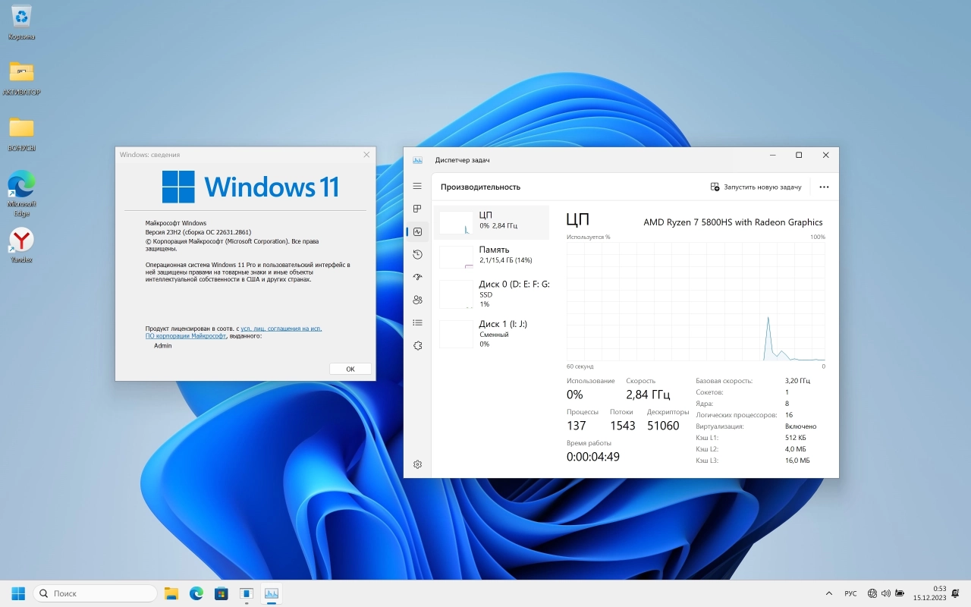Click the Скорость value 2,84 ГГц
The height and width of the screenshot is (607, 971).
coord(648,395)
